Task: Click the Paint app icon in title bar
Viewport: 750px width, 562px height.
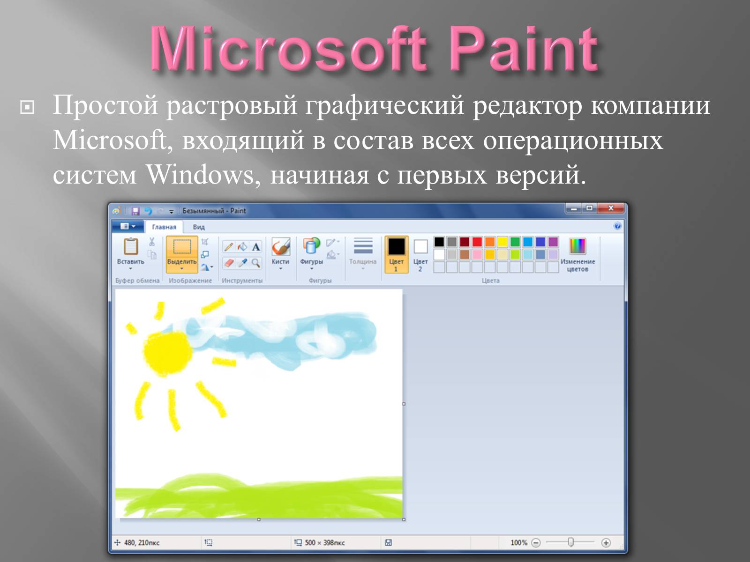Action: (116, 211)
